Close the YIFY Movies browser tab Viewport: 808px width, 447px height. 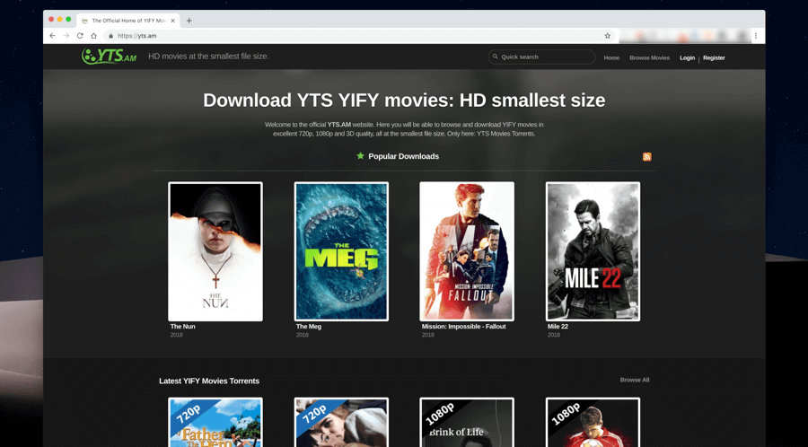(173, 21)
